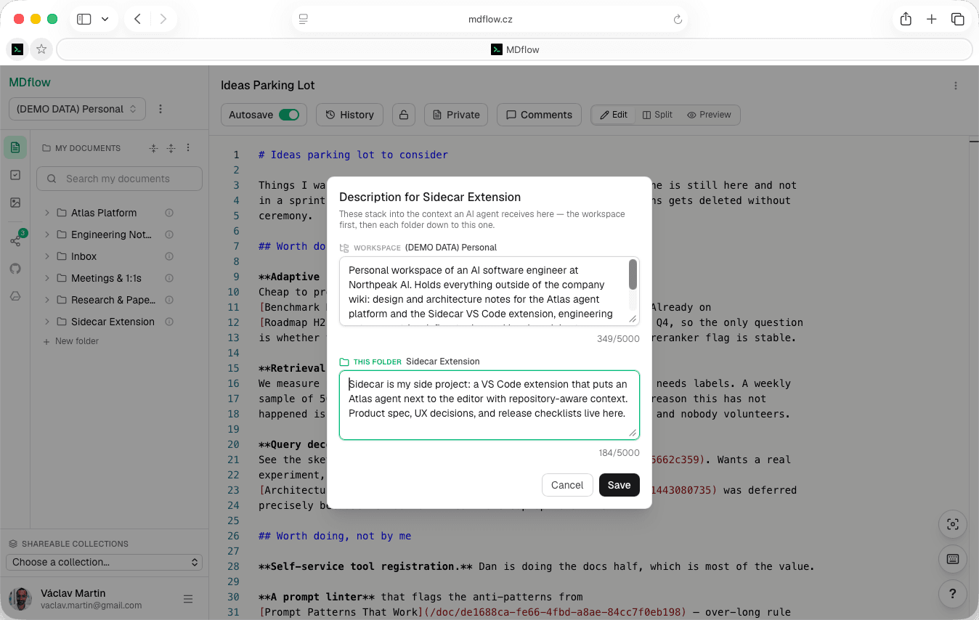
Task: Open the help question mark button
Action: 953,594
